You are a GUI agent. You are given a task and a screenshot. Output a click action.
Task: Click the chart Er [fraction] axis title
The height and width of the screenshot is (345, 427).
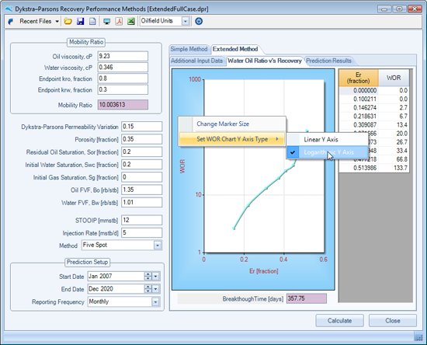264,271
